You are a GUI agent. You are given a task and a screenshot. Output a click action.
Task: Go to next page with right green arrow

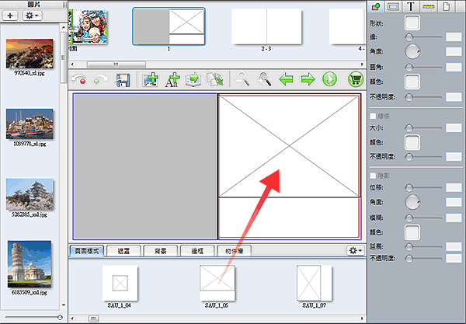[x=308, y=79]
